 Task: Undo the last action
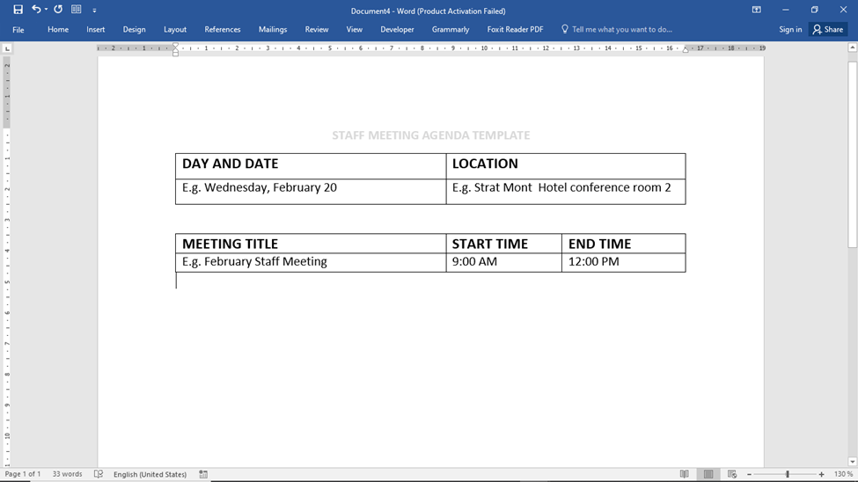pyautogui.click(x=36, y=10)
